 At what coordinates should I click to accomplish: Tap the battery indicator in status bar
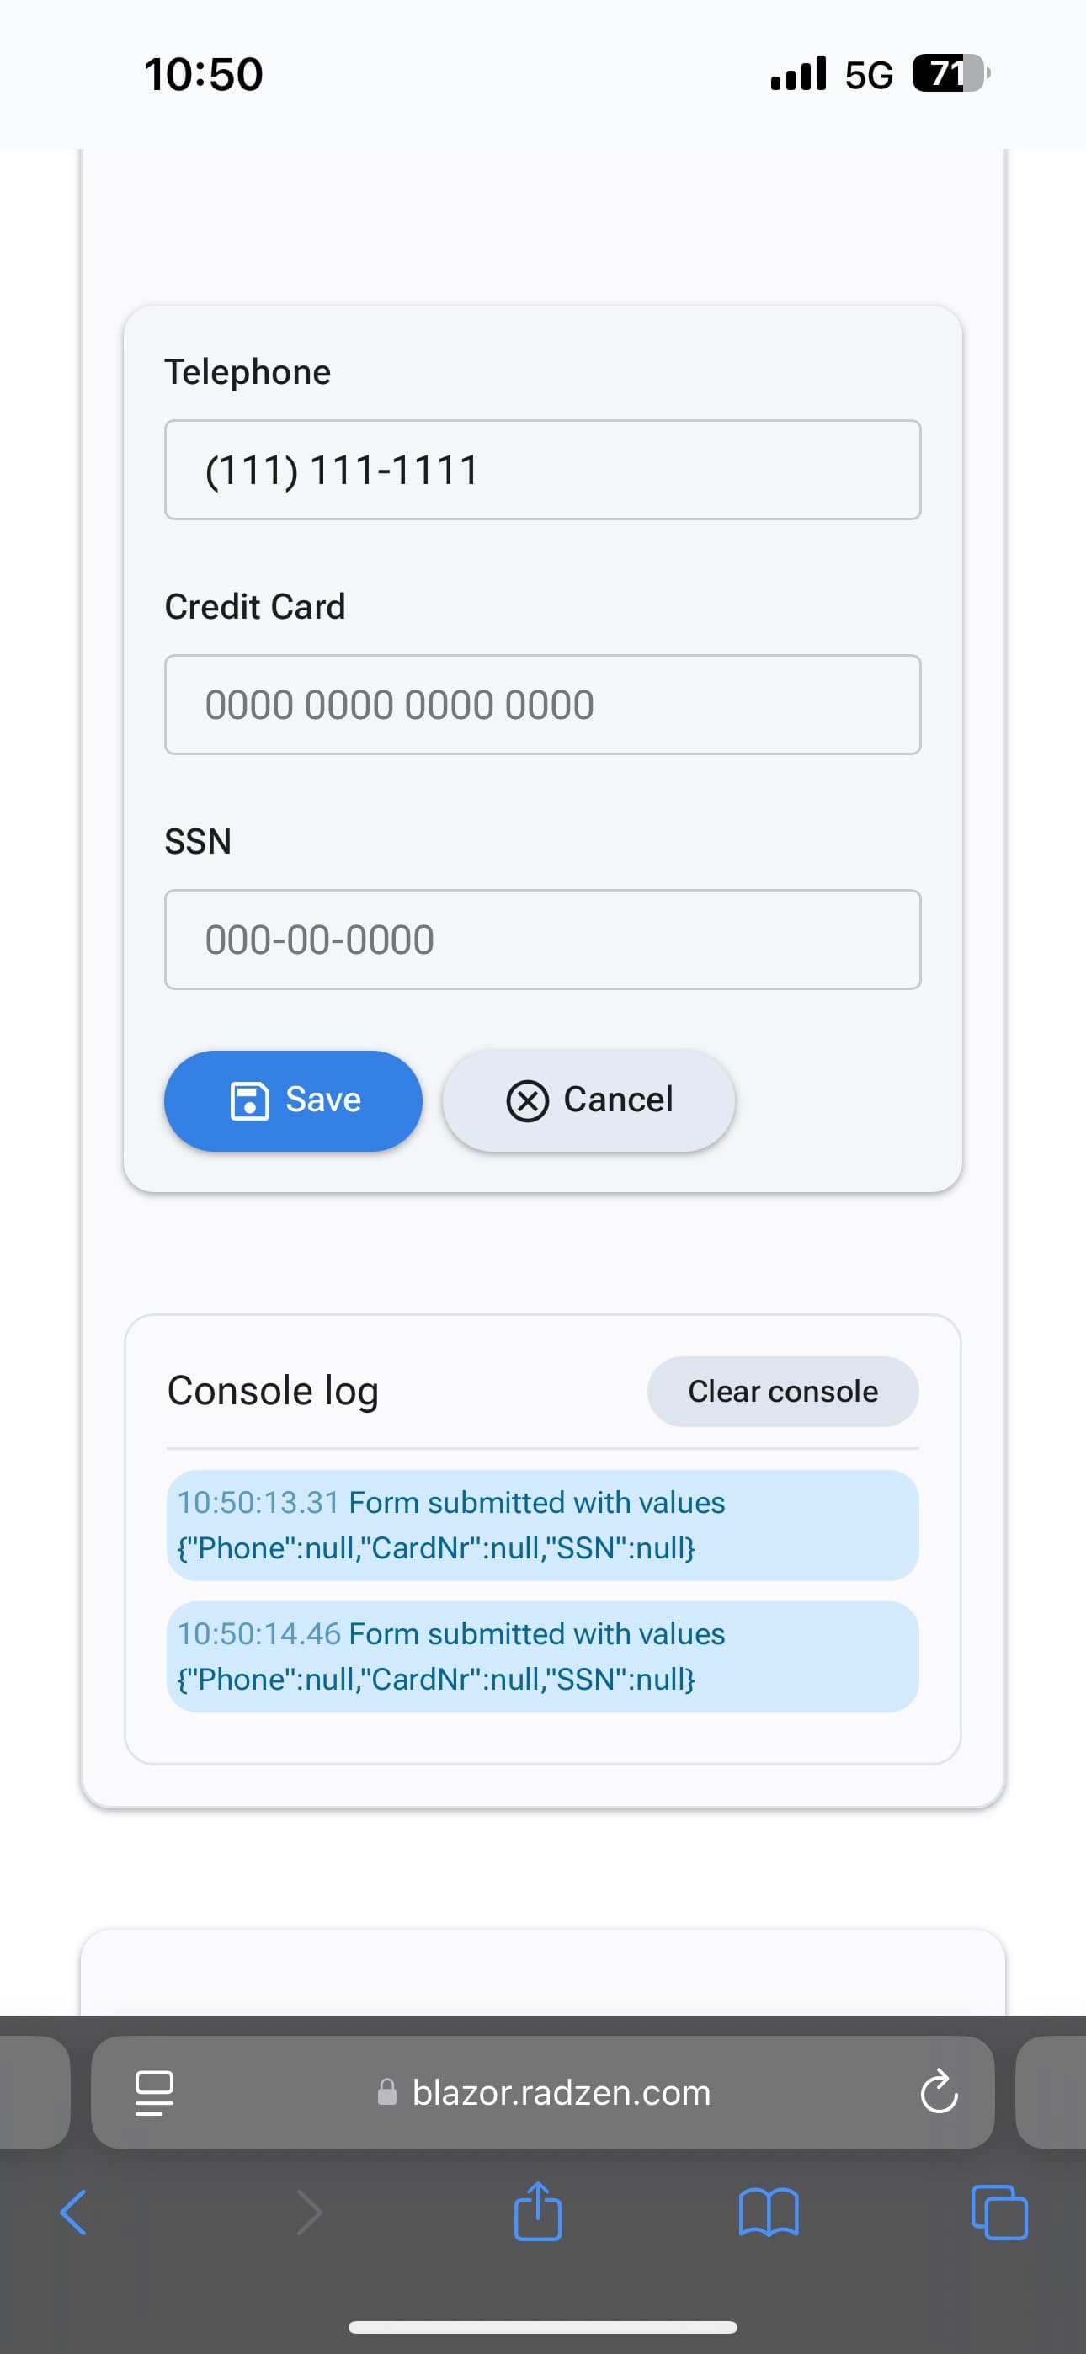coord(950,73)
